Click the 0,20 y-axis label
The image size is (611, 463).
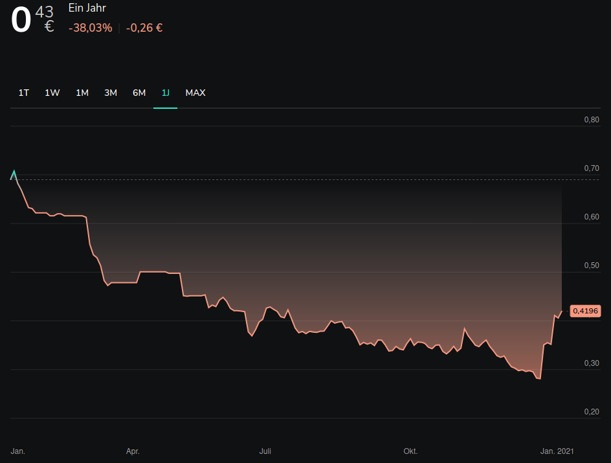[592, 412]
